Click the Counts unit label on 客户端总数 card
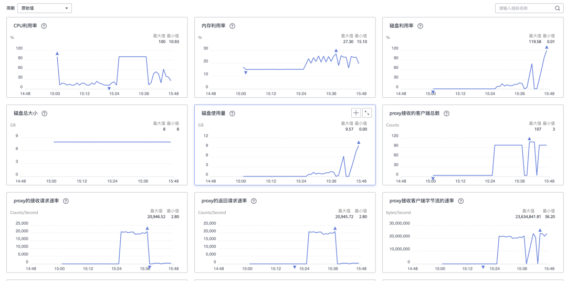The width and height of the screenshot is (567, 281). pos(392,125)
